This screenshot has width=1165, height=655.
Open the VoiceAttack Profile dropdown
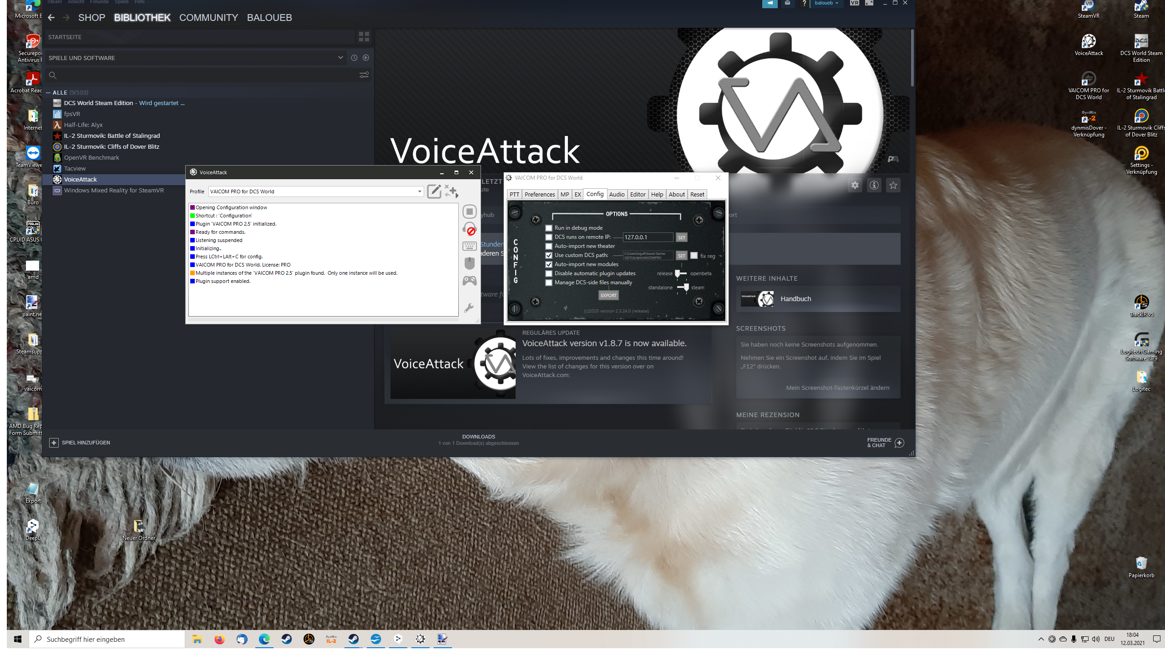(x=316, y=191)
